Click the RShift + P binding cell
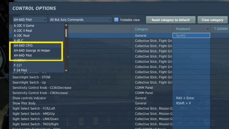 pyautogui.click(x=191, y=103)
